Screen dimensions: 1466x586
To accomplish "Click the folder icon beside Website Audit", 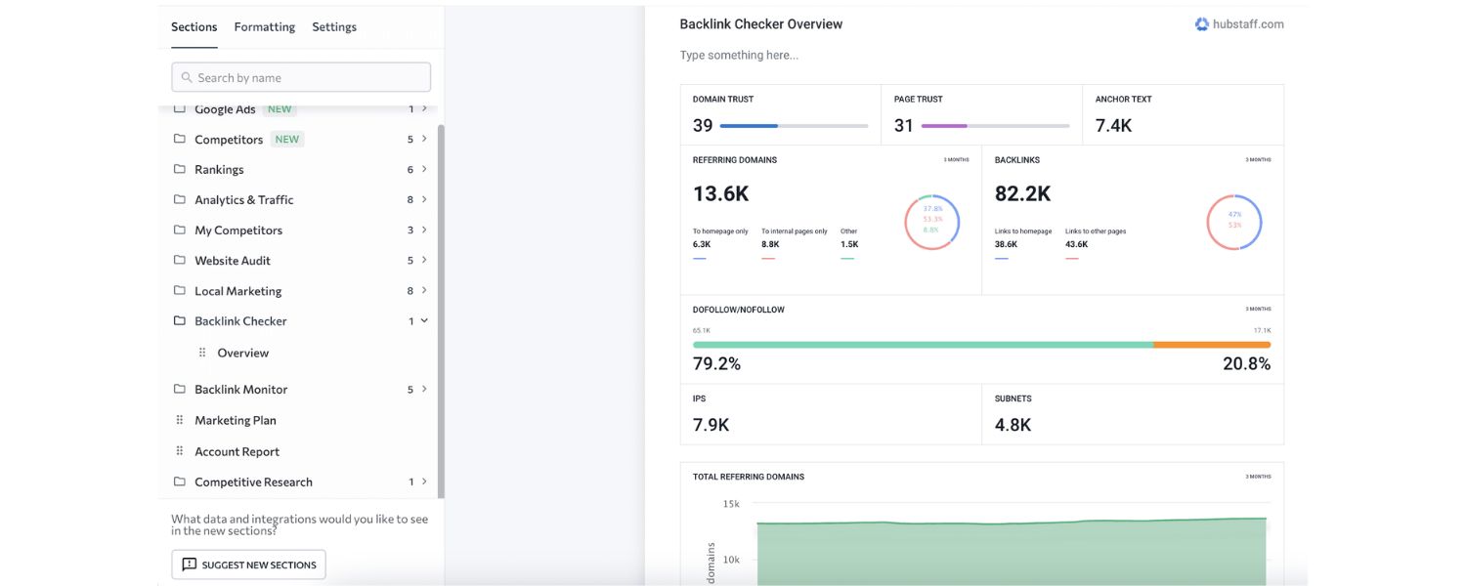I will 180,260.
